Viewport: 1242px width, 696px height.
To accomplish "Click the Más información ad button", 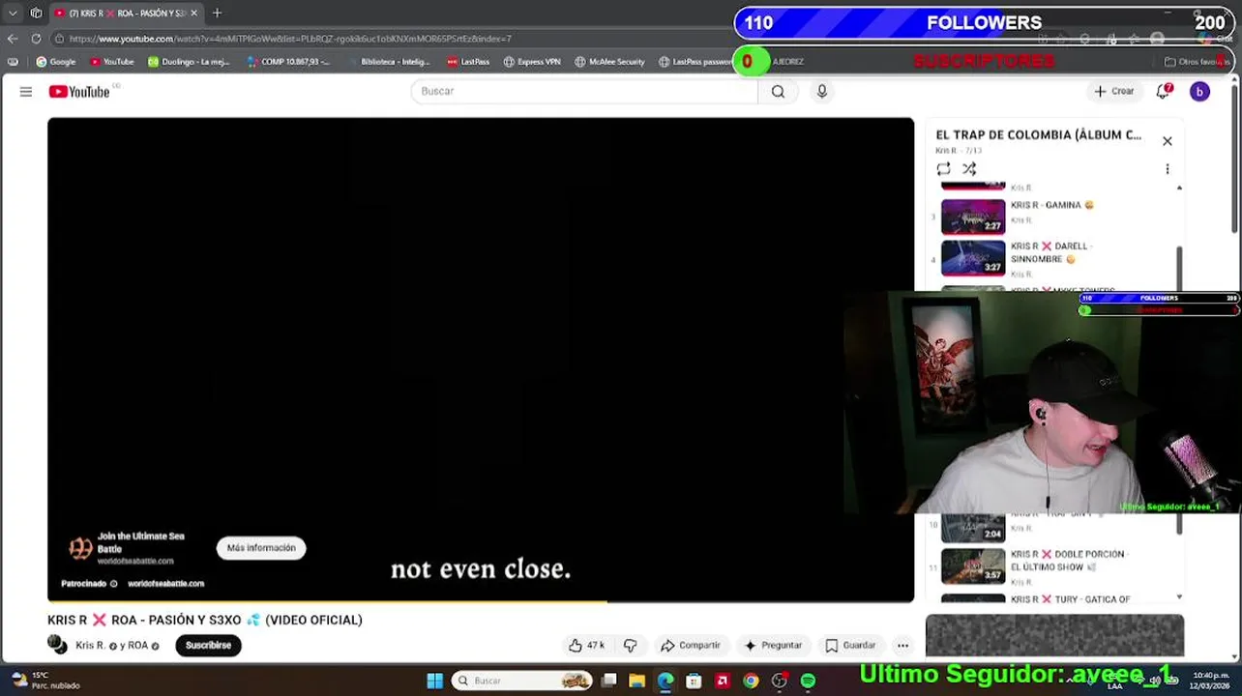I will pyautogui.click(x=261, y=548).
